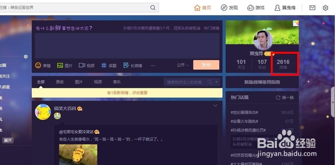Click left sidebar group settings gear
The width and height of the screenshot is (335, 165).
tap(26, 57)
